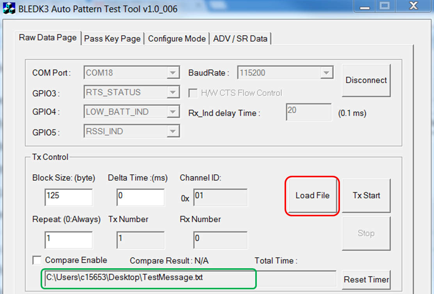Click the Block Size input field
The height and width of the screenshot is (294, 434).
pyautogui.click(x=69, y=197)
